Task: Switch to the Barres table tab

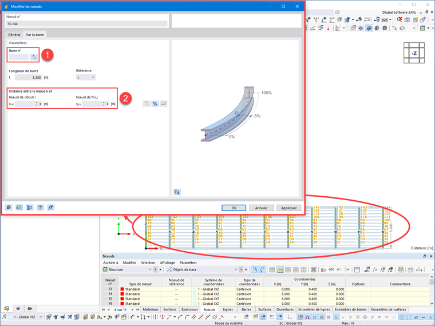Action: coord(246,309)
